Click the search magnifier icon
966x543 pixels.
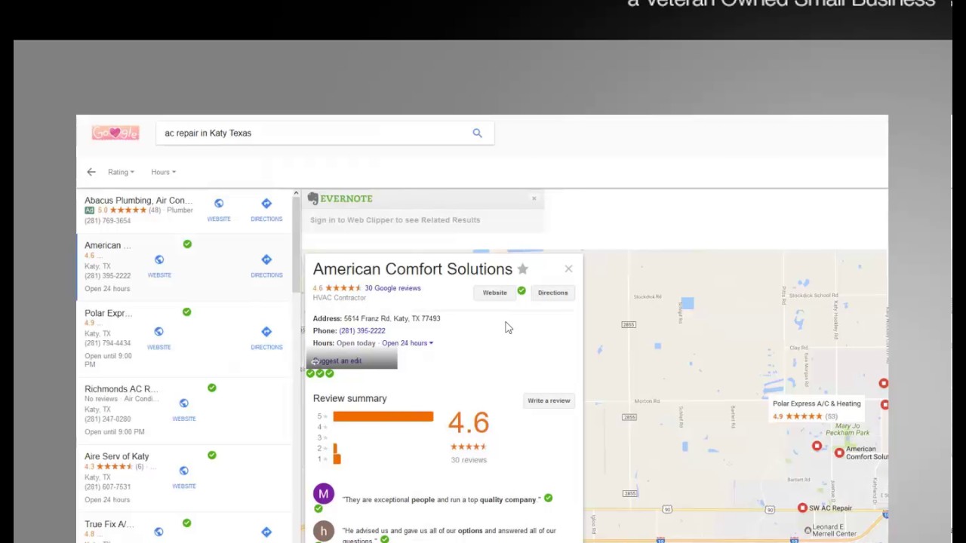coord(477,133)
